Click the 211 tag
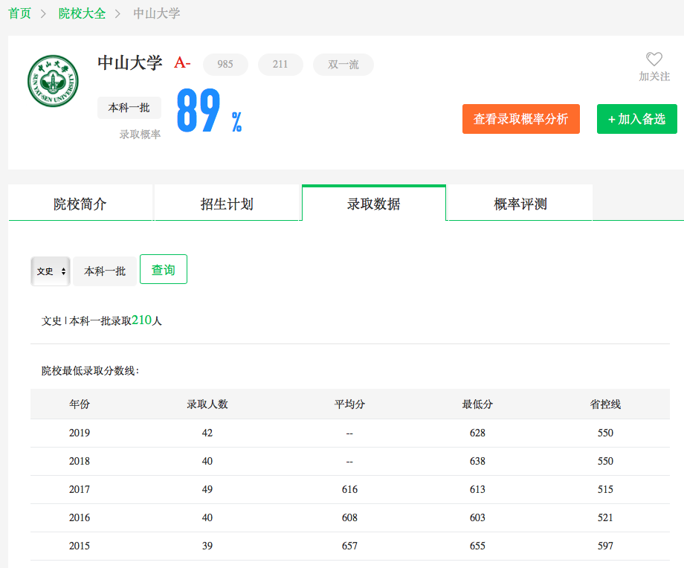 click(x=280, y=65)
